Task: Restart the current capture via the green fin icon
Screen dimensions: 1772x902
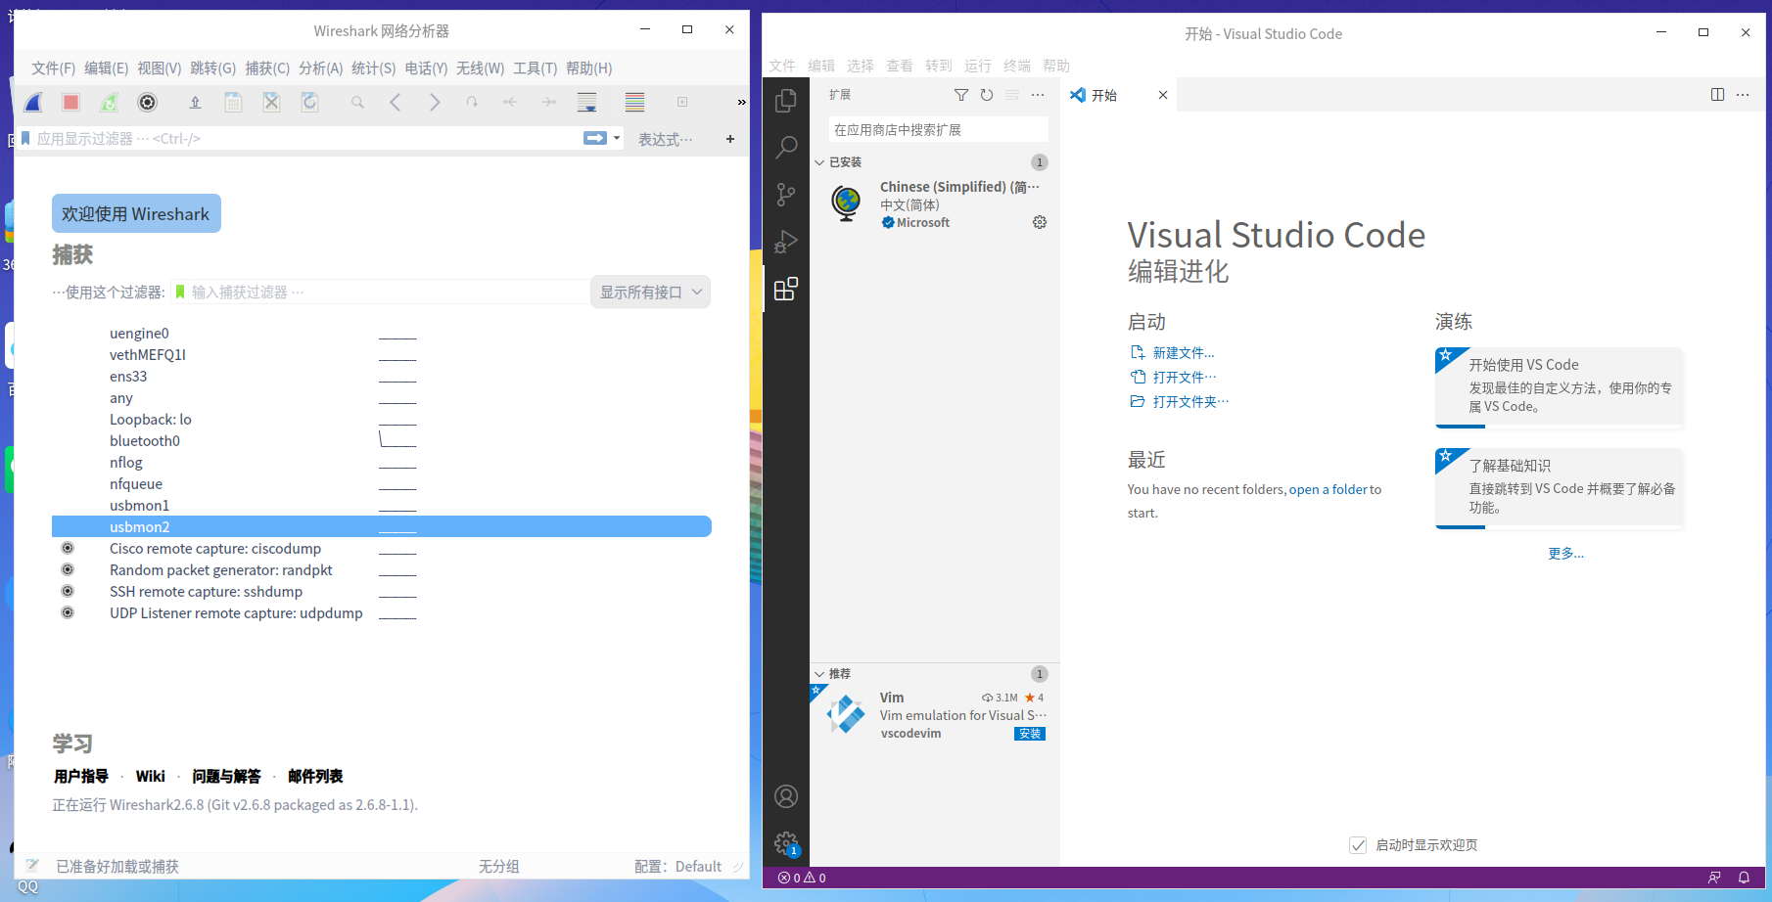Action: [109, 102]
